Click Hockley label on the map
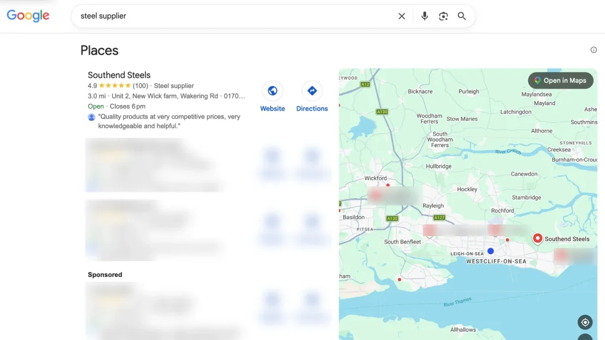The image size is (605, 340). (467, 189)
